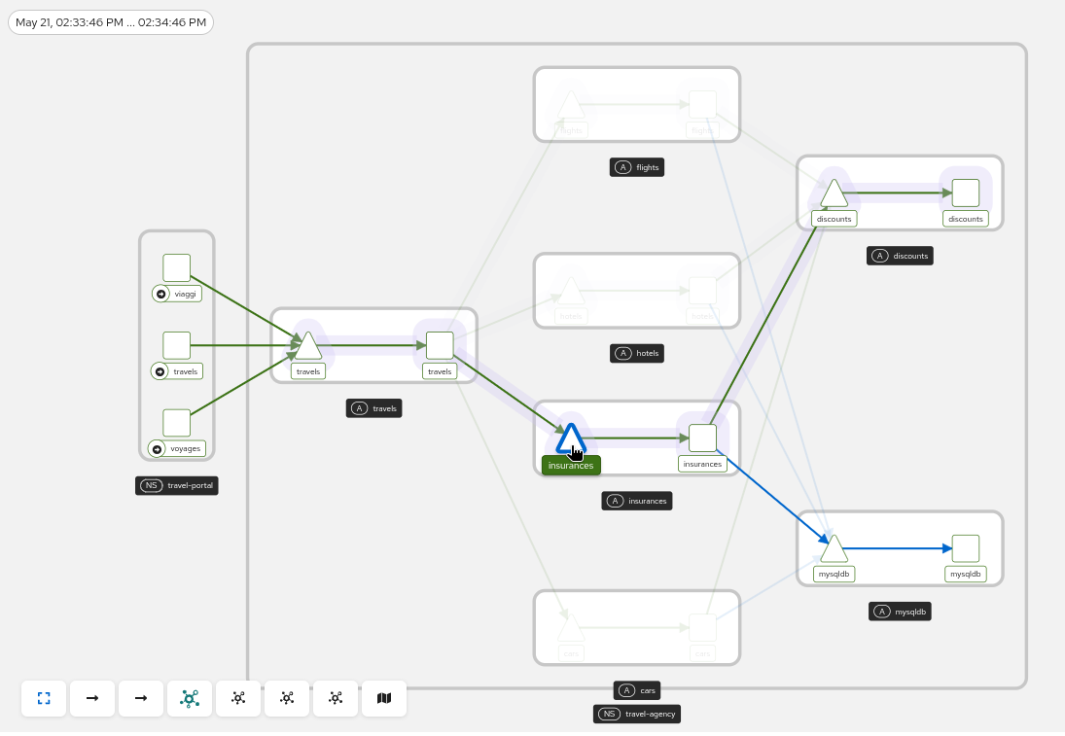Click the flights app badge label
This screenshot has height=736, width=1065.
tap(636, 167)
